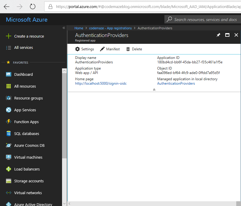Viewport: 241px width, 206px height.
Task: Pin the AuthenticationProviders blade
Action: point(218,35)
